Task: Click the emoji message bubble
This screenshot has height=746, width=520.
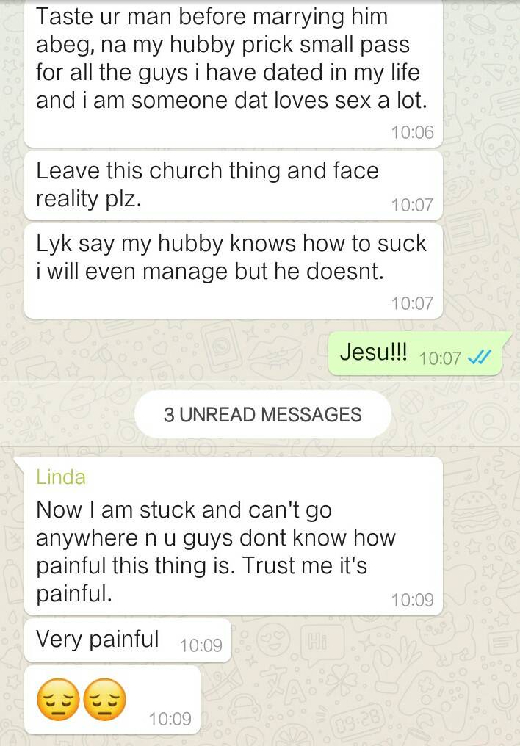Action: point(112,699)
